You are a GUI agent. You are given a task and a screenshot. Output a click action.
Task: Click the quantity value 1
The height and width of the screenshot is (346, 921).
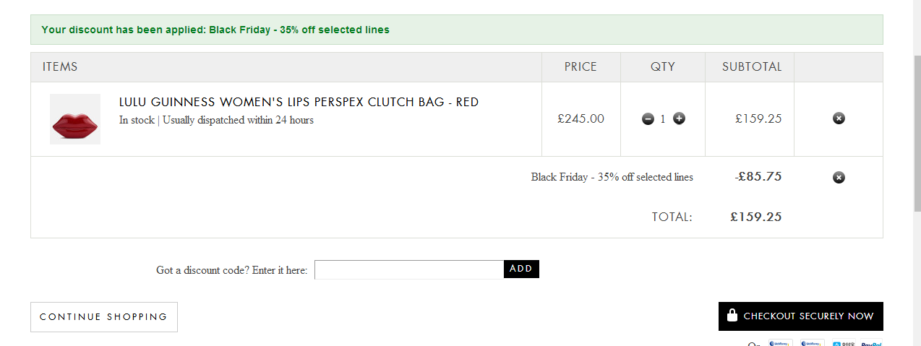[663, 119]
